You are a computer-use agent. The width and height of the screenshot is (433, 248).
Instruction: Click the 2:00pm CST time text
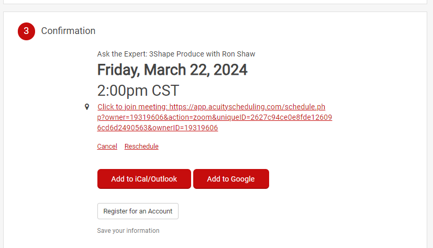(138, 90)
